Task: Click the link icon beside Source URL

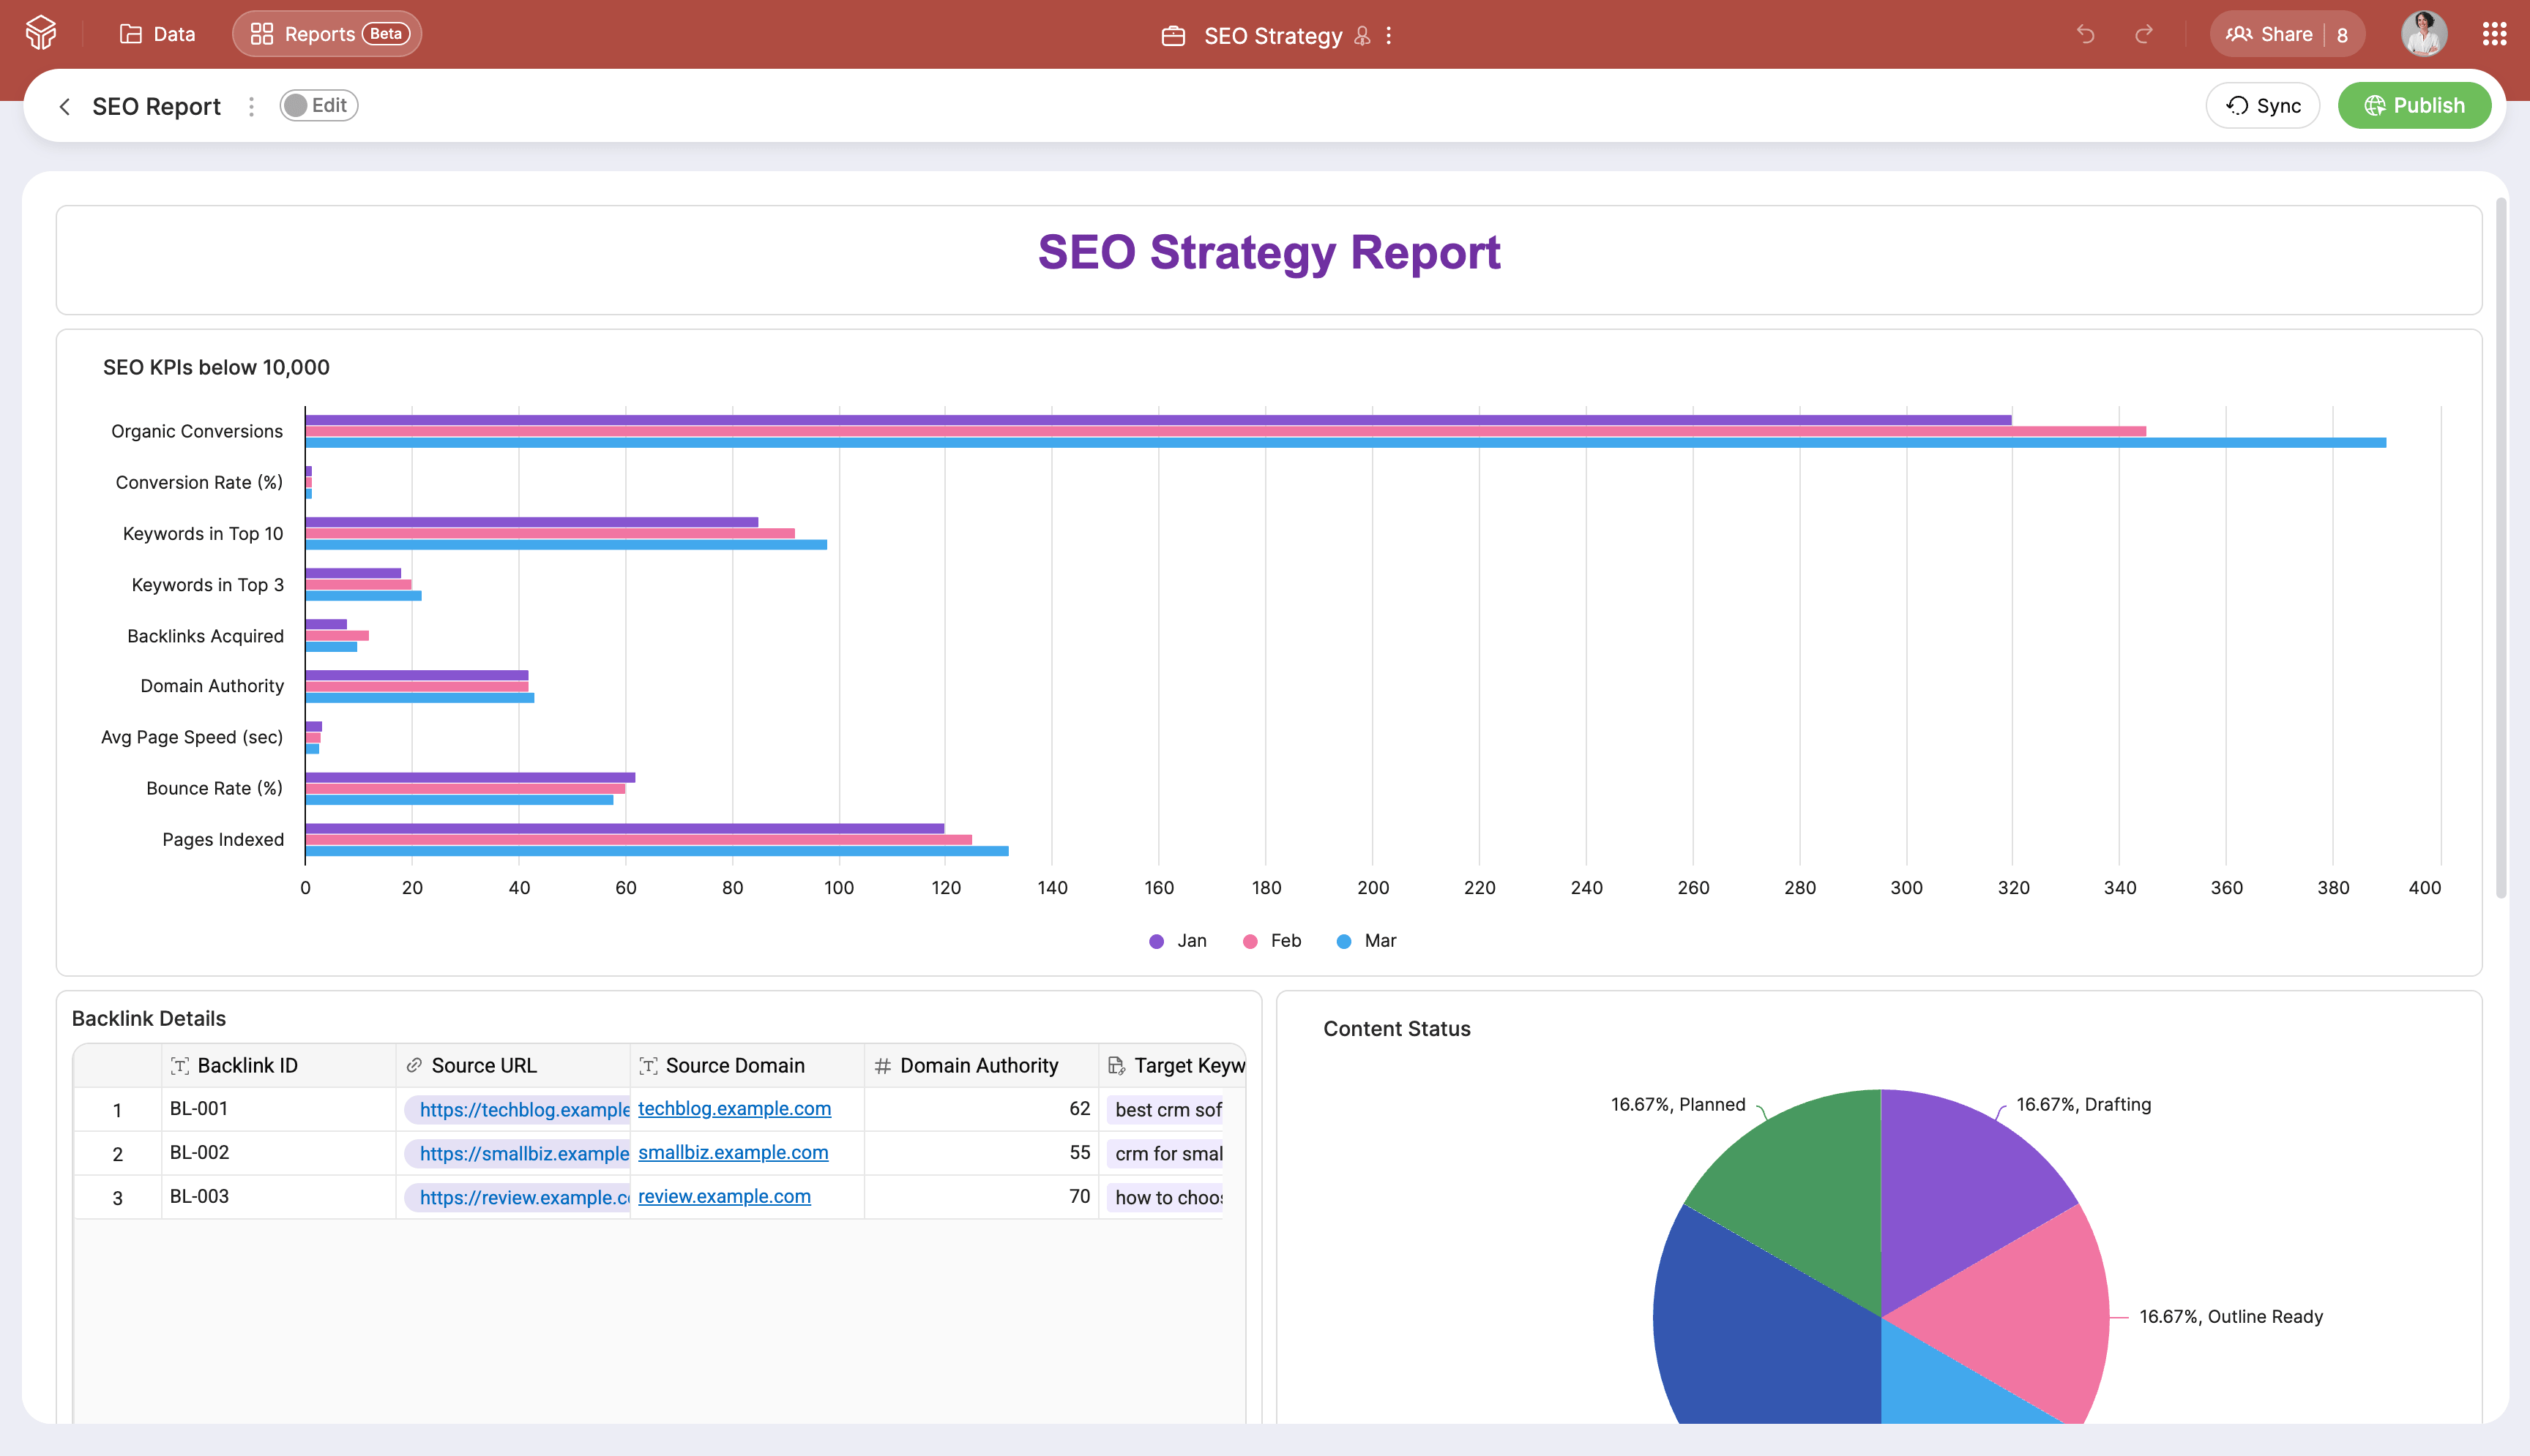Action: (x=413, y=1066)
